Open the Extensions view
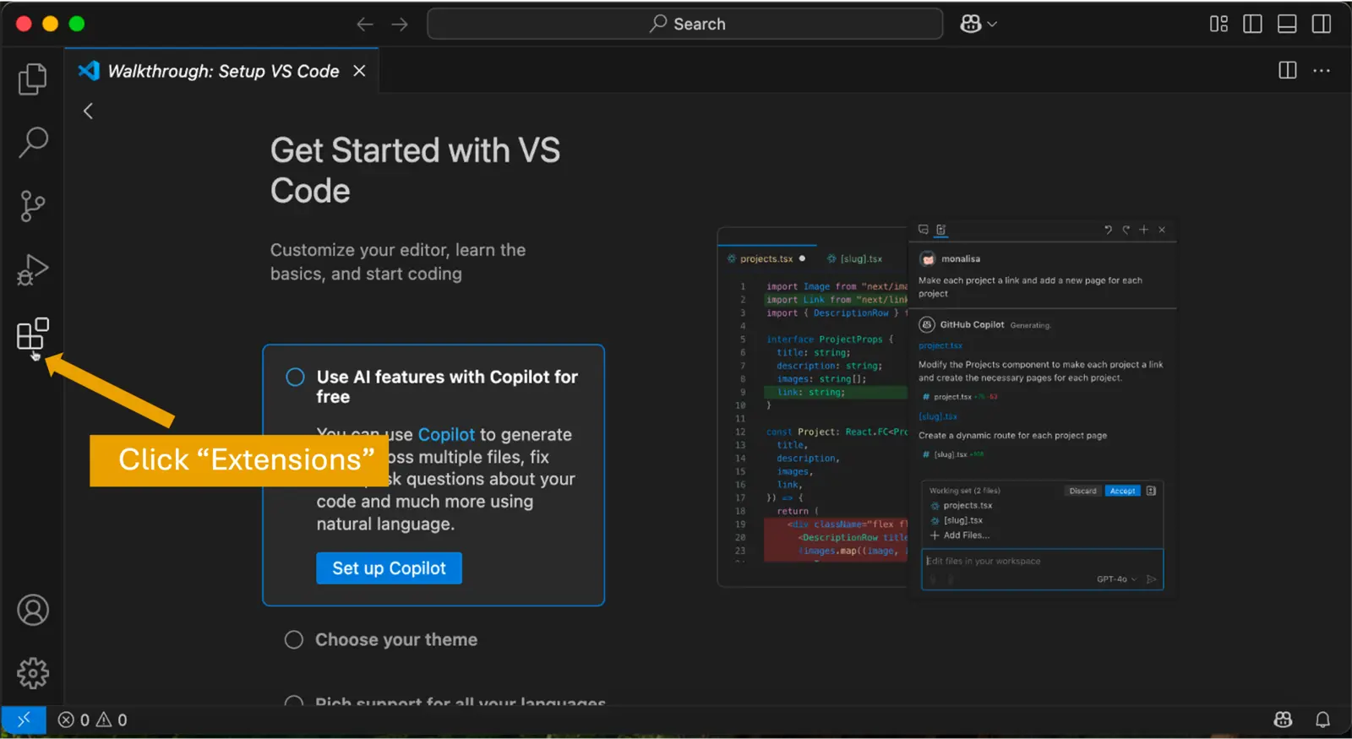 click(x=32, y=334)
